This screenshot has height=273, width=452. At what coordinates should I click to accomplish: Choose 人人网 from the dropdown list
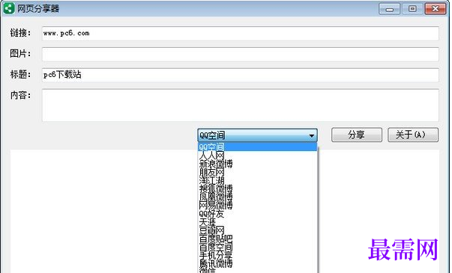click(x=257, y=156)
